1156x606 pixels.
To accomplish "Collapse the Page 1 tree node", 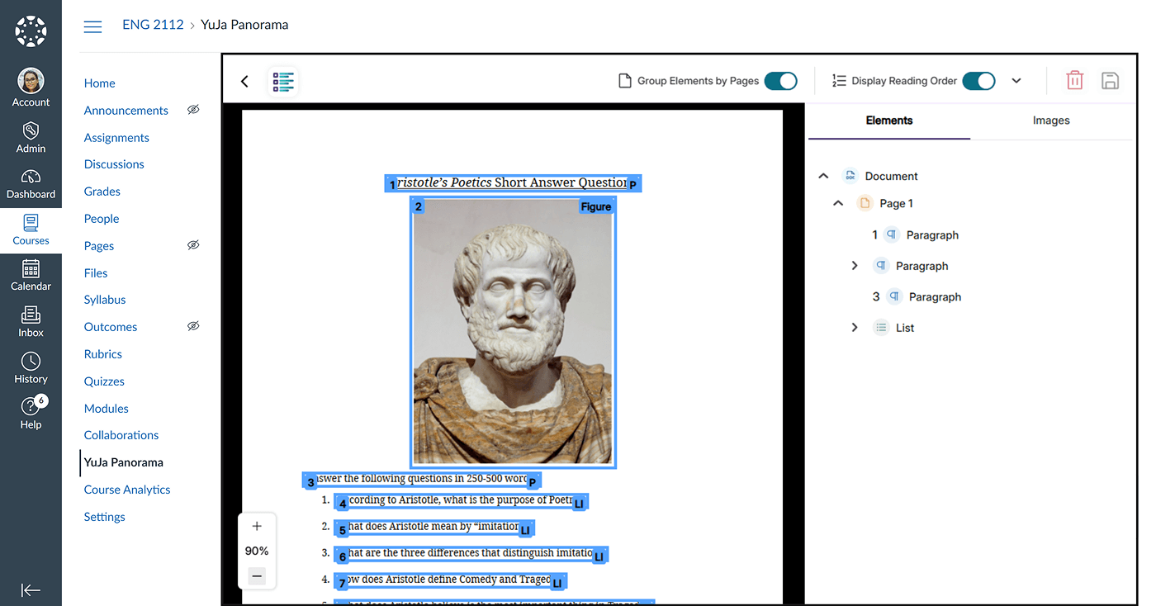I will pyautogui.click(x=838, y=203).
